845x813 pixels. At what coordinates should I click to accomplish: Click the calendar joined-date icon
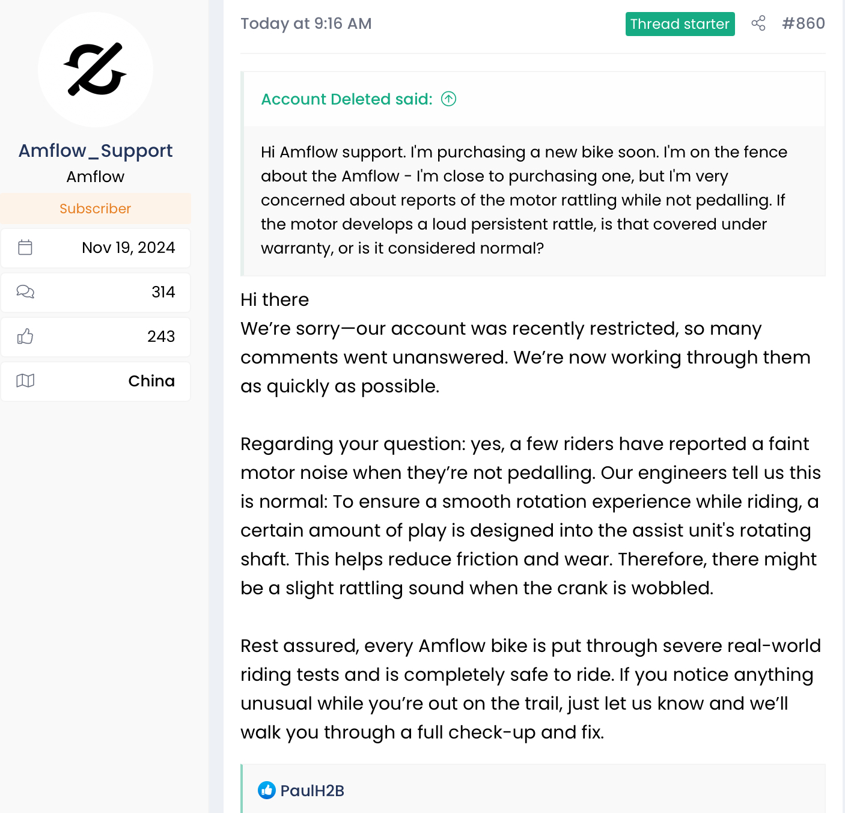coord(25,248)
